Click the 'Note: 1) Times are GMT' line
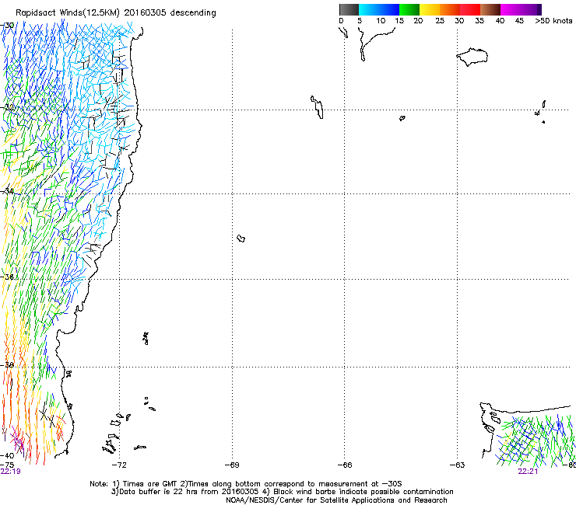This screenshot has height=505, width=576. pos(246,484)
